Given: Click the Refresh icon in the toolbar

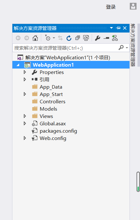Looking at the screenshot, I should pyautogui.click(x=69, y=38).
